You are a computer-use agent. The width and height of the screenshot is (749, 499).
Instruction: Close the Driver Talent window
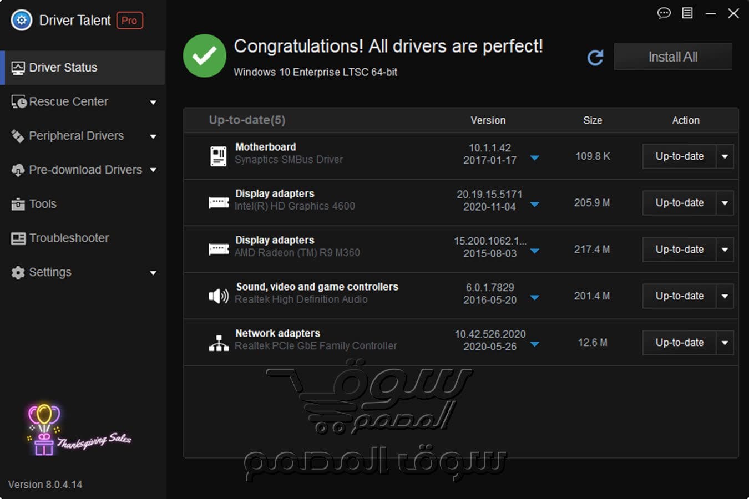click(733, 13)
